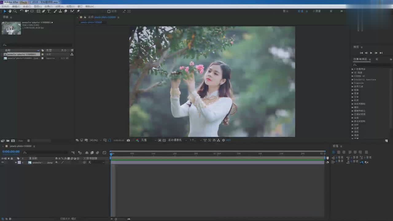This screenshot has height=221, width=393.
Task: Select the Clone Stamp tool
Action: (60, 11)
